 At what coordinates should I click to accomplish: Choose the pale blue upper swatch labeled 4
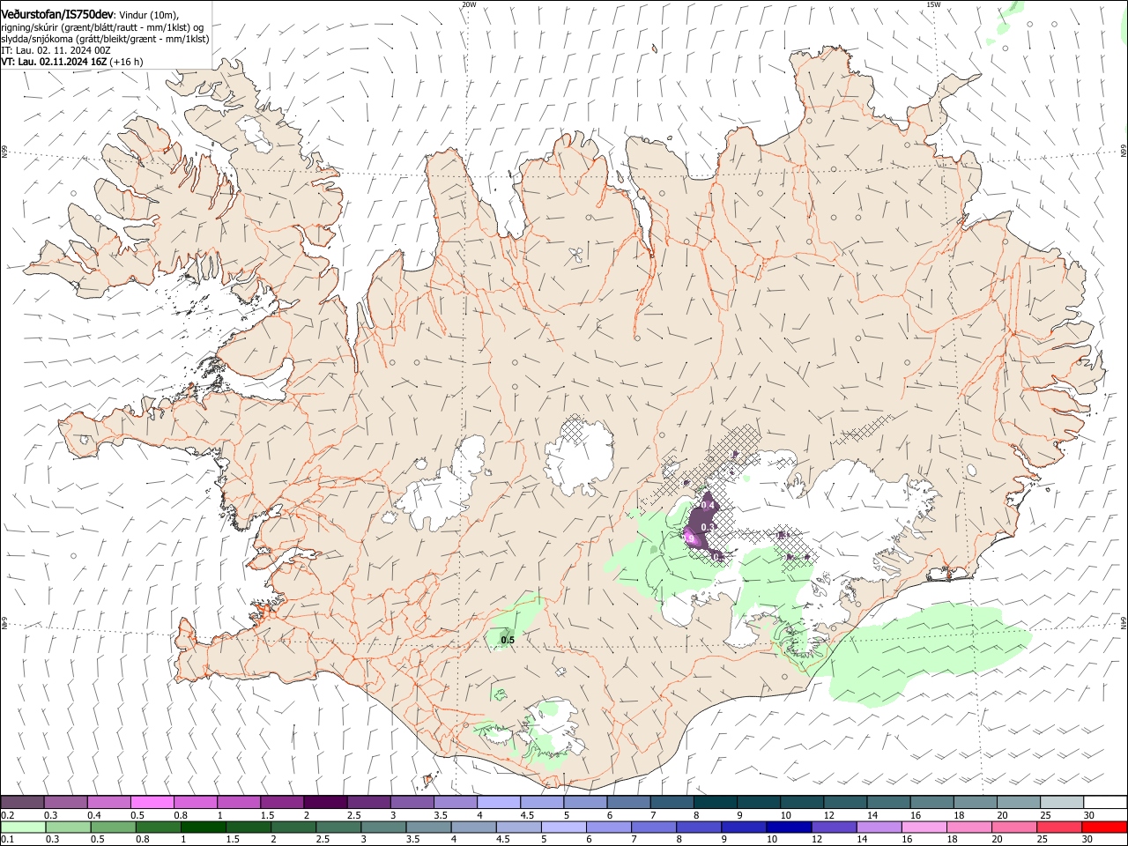[x=498, y=802]
